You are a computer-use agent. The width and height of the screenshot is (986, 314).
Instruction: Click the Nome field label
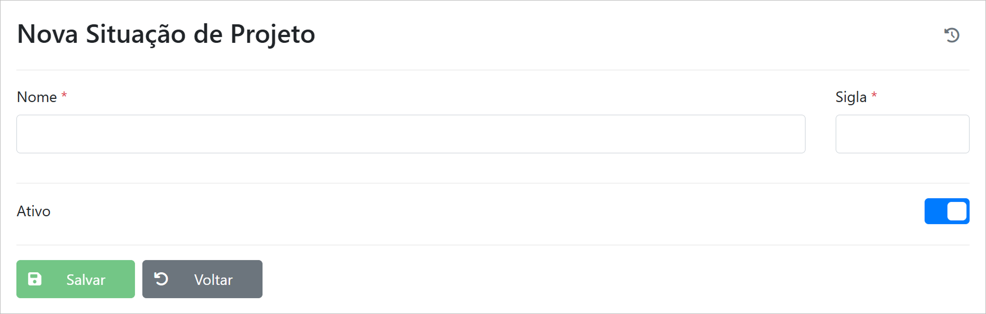click(37, 97)
